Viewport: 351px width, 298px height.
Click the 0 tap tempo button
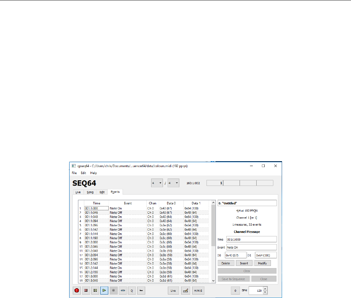pos(235,291)
